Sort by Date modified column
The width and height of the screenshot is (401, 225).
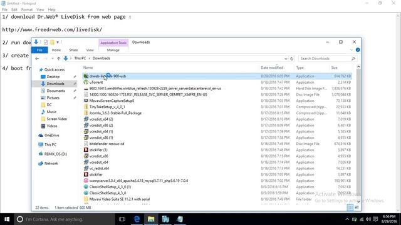point(272,67)
